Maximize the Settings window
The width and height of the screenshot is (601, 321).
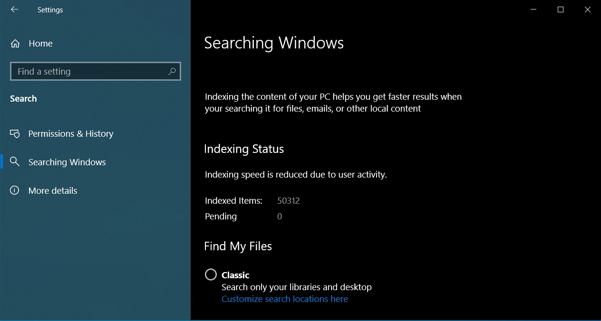point(561,9)
